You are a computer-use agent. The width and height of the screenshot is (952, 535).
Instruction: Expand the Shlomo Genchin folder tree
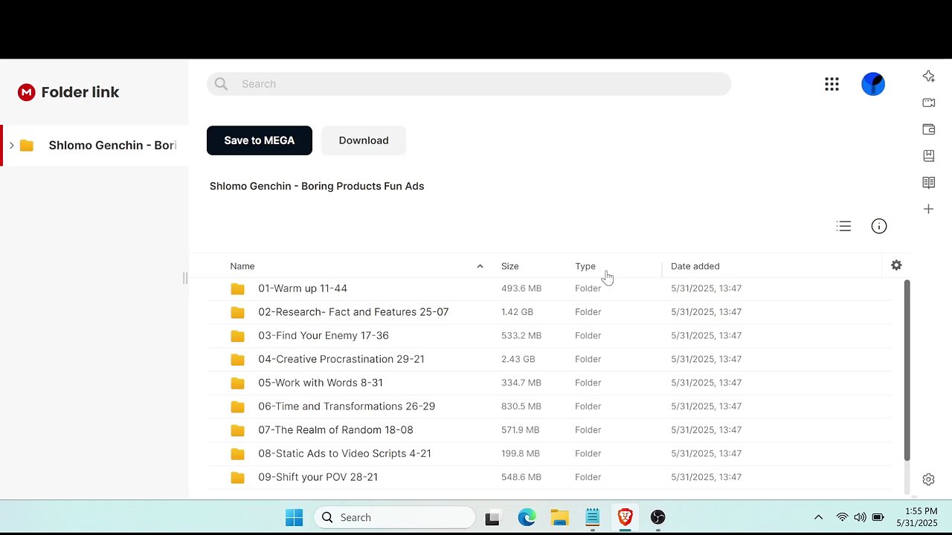pyautogui.click(x=11, y=145)
